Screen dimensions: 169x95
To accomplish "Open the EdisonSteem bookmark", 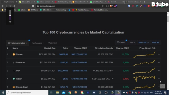I will click(x=46, y=10).
